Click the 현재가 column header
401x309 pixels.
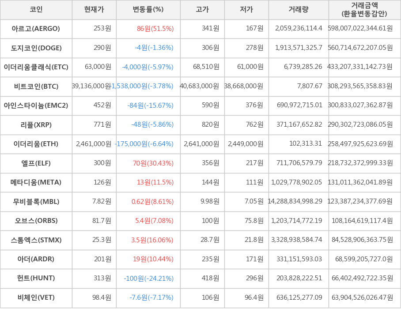click(94, 10)
